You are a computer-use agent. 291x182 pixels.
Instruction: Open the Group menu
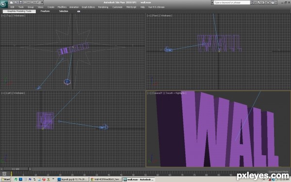pyautogui.click(x=31, y=7)
